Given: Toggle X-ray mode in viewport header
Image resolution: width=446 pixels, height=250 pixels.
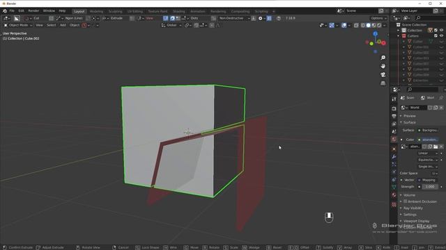Looking at the screenshot, I should coord(356,25).
